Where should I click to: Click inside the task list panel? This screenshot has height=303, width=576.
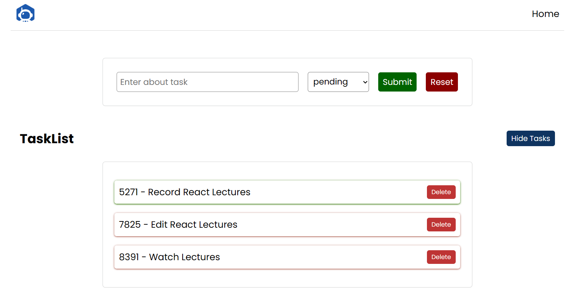[287, 280]
